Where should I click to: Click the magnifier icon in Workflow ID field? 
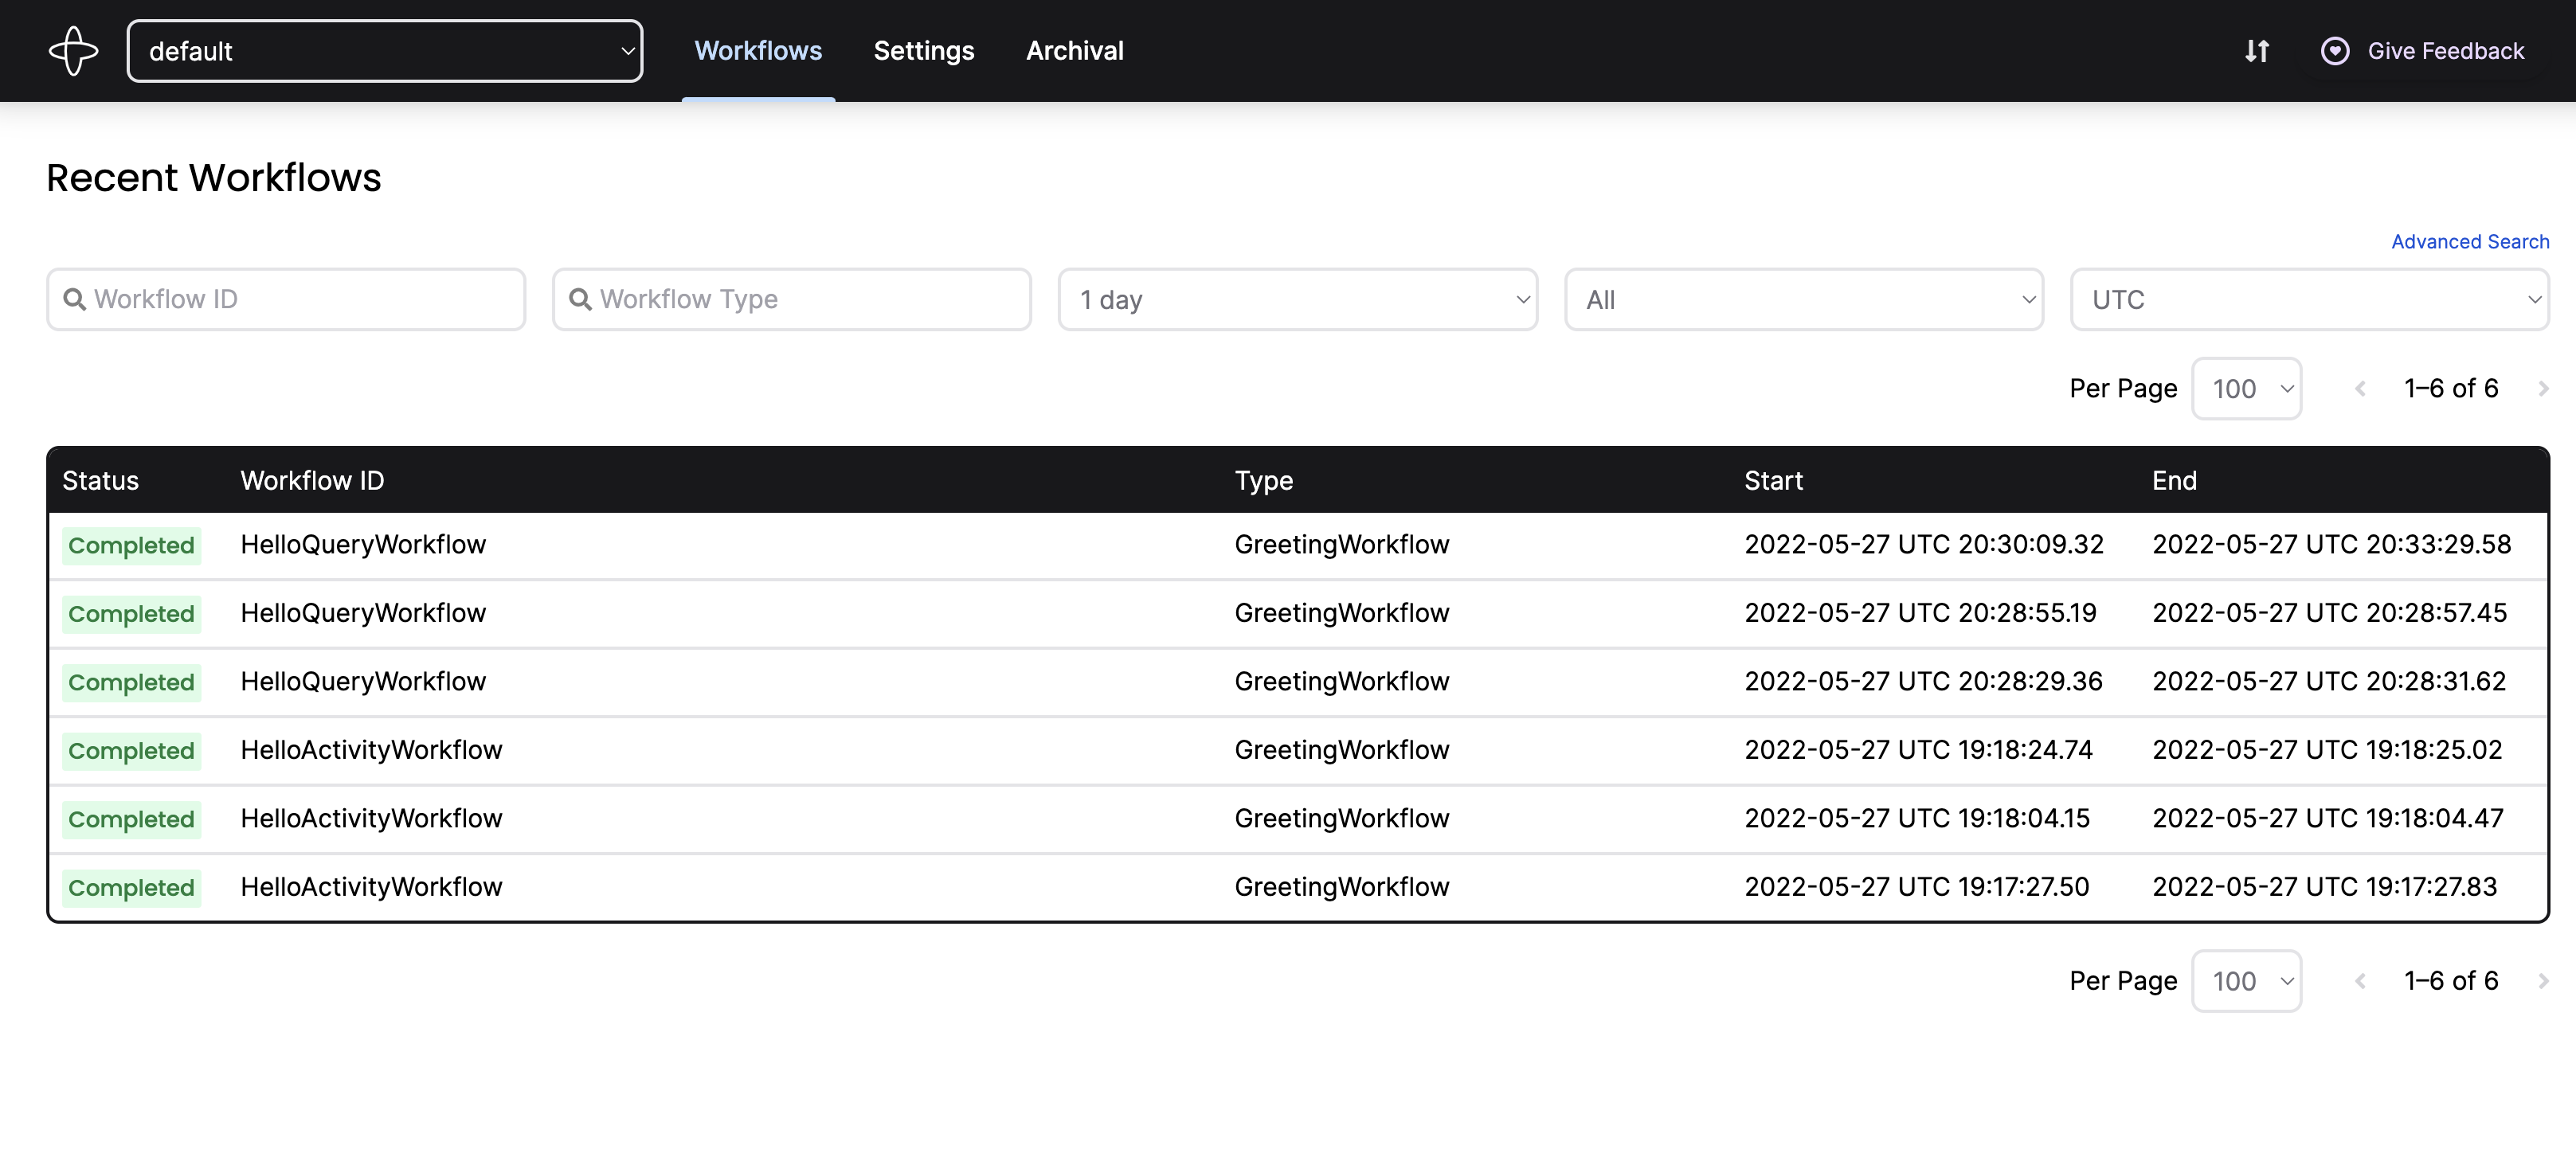[x=76, y=298]
